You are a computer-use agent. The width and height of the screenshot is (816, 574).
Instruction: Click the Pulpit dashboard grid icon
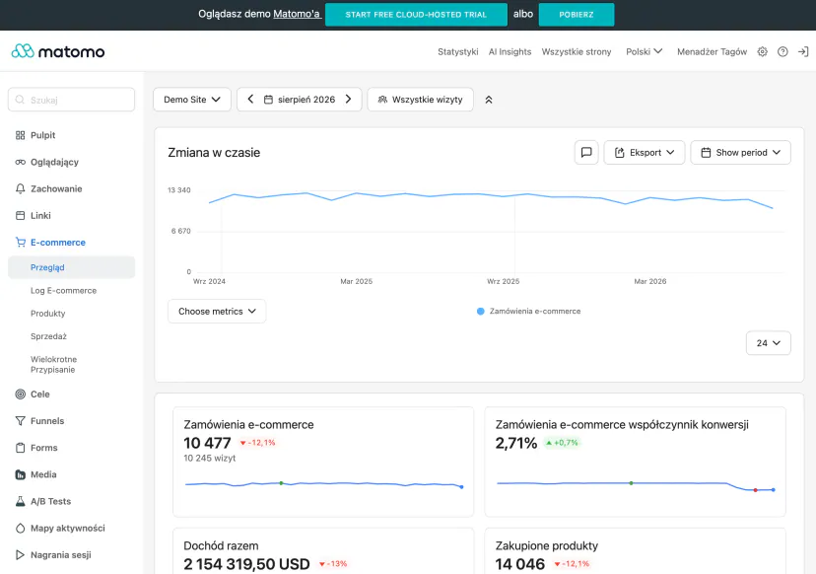point(21,135)
